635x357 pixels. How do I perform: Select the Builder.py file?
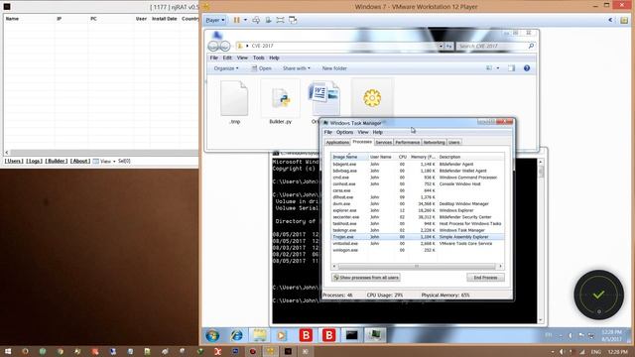tap(280, 98)
